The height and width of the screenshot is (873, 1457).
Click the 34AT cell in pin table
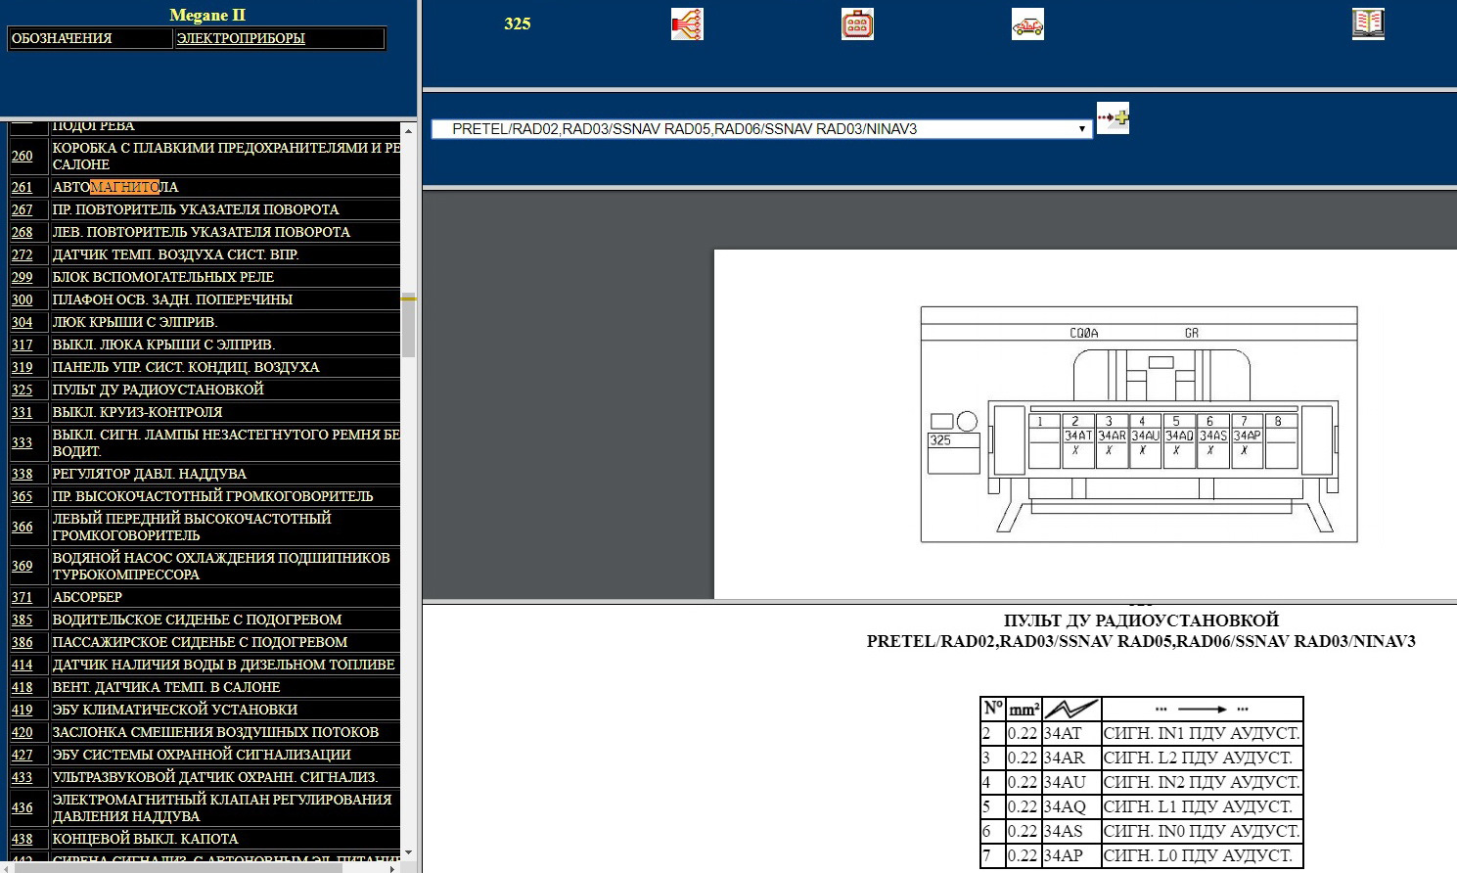(x=1070, y=733)
